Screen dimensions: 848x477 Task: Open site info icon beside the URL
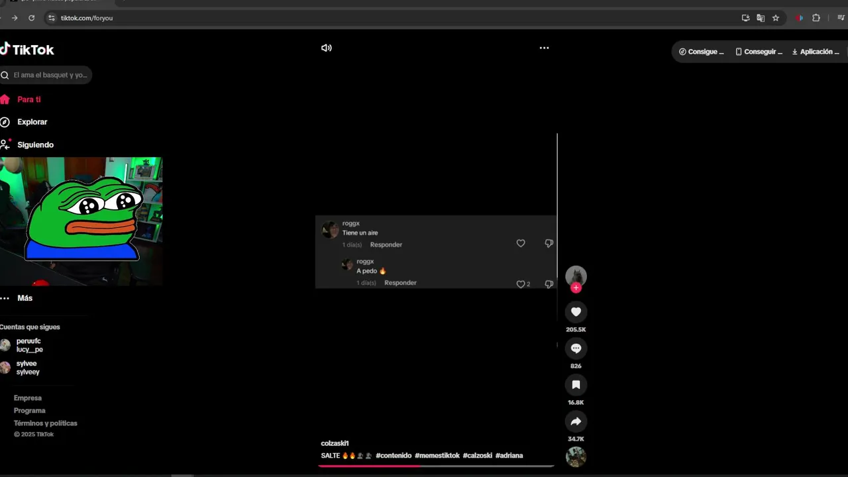[52, 18]
